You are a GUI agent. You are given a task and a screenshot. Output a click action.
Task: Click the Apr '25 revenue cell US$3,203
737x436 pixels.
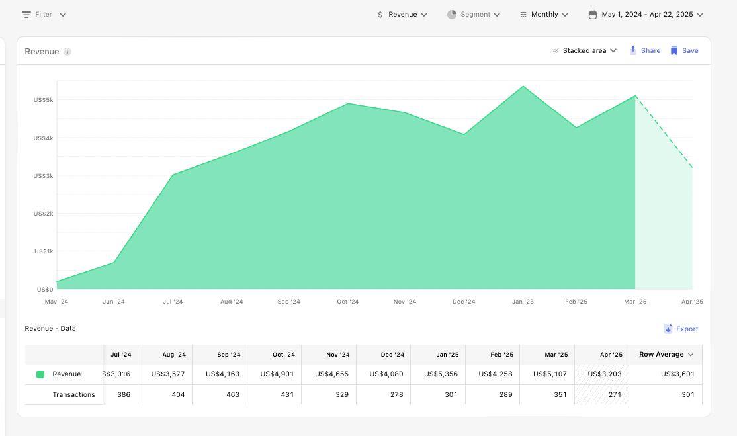pos(604,374)
